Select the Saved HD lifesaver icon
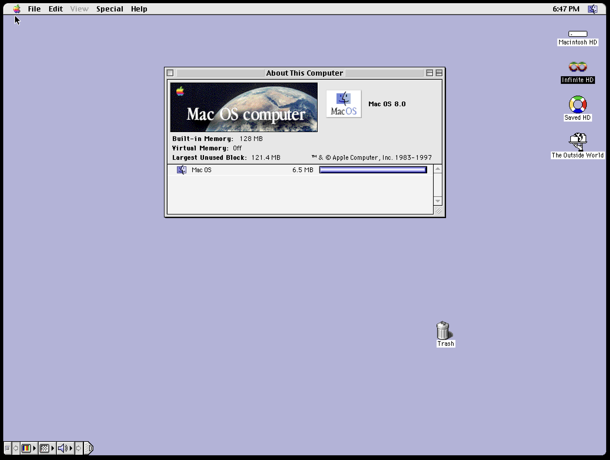 (578, 104)
